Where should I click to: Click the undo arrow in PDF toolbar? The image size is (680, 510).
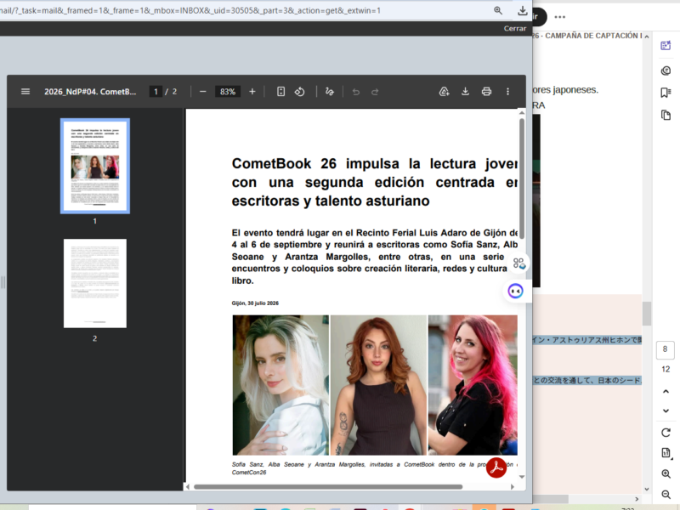356,92
